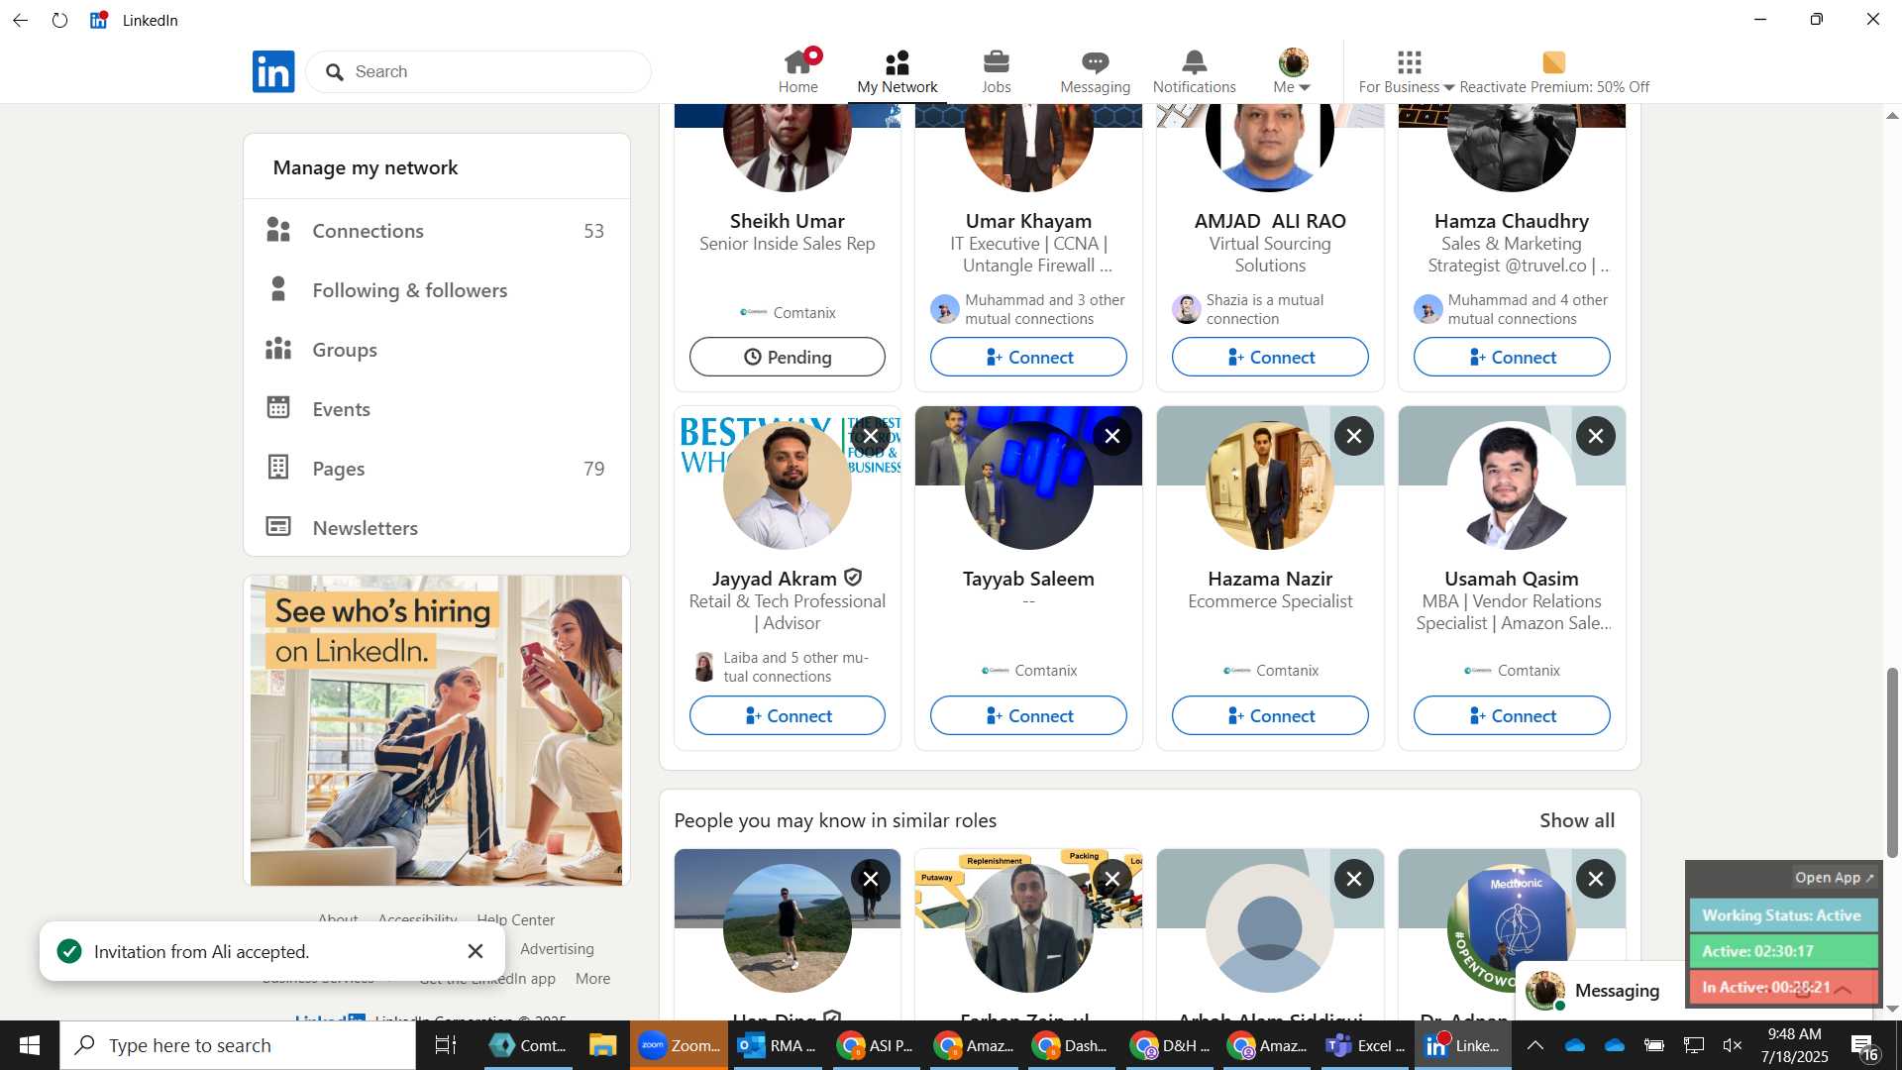Open Pages in the sidebar
The width and height of the screenshot is (1902, 1070).
436,469
